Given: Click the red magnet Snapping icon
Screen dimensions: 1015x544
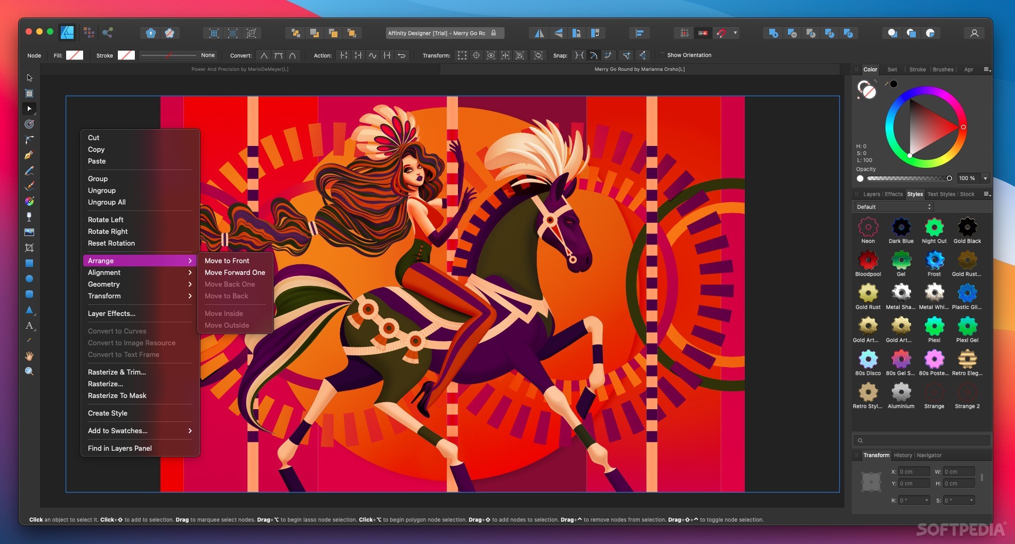Looking at the screenshot, I should click(721, 33).
